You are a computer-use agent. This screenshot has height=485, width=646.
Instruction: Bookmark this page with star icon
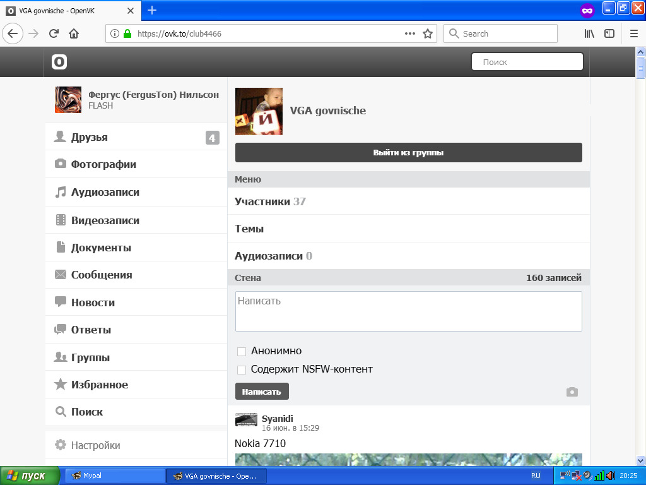428,34
